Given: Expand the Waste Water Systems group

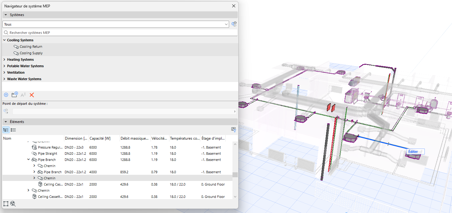Looking at the screenshot, I should (x=4, y=79).
